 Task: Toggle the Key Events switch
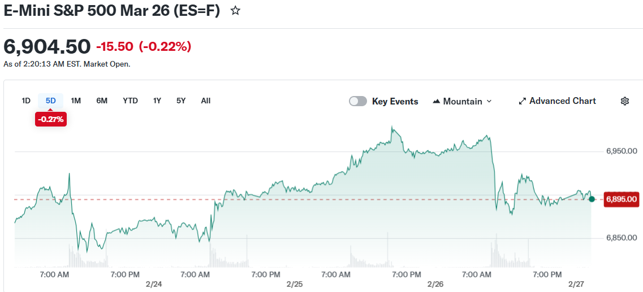pyautogui.click(x=358, y=101)
